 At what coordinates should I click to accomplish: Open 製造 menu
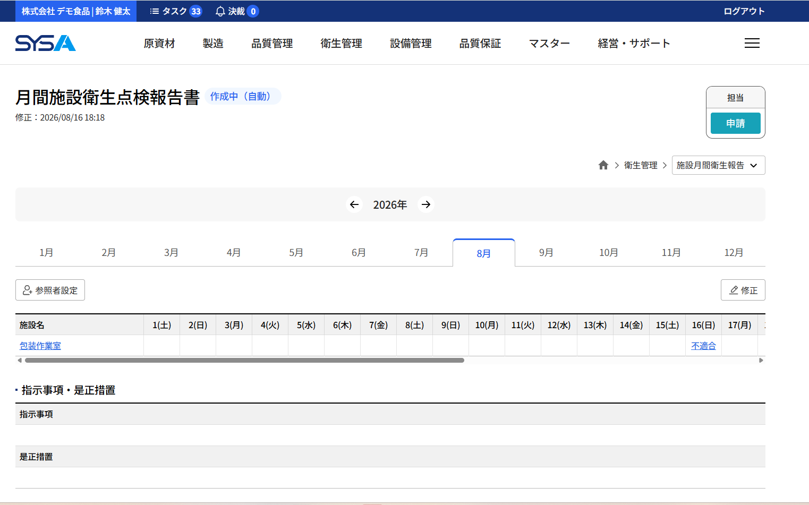(213, 44)
